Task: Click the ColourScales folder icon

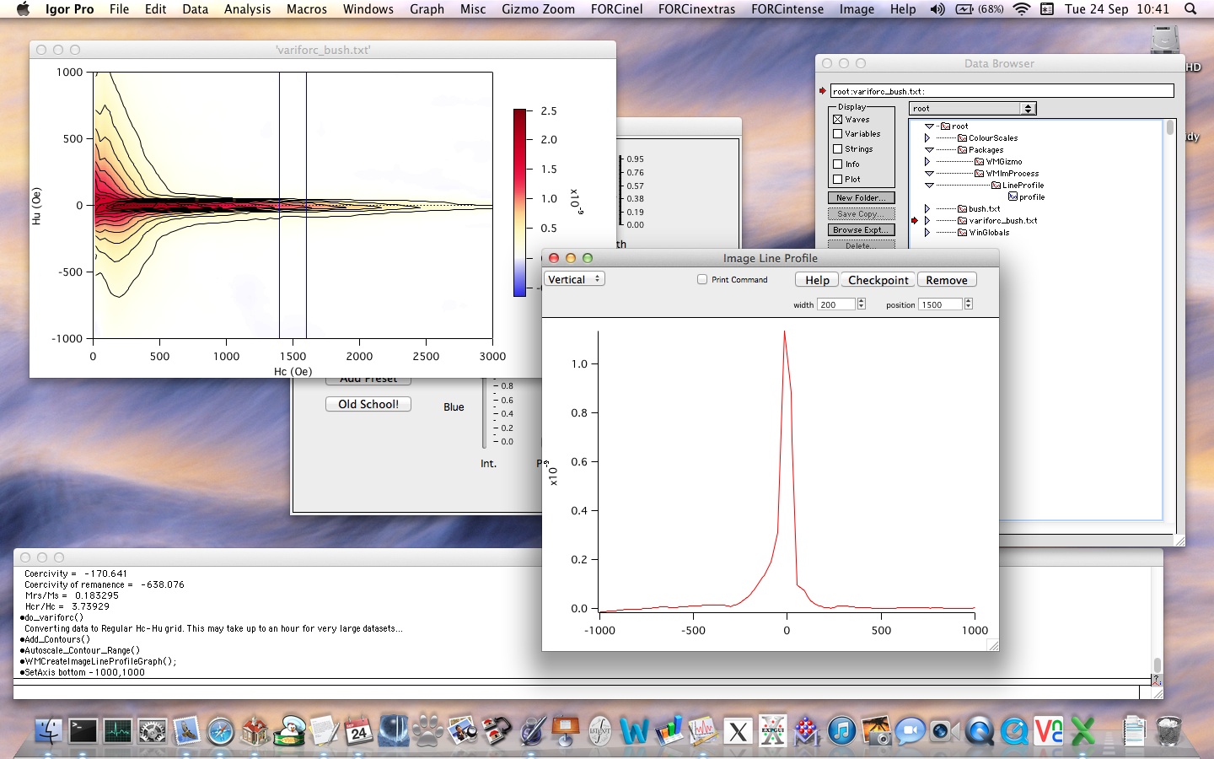Action: pos(962,138)
